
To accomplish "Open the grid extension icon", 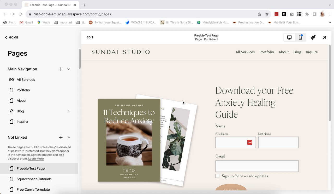I will (299, 14).
